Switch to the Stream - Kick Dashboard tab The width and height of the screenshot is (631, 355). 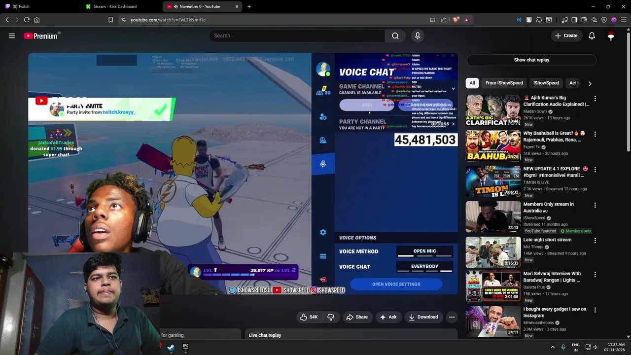point(121,6)
